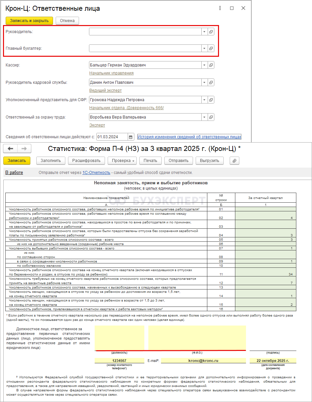Click the Заполнить button
This screenshot has width=312, height=402.
click(x=51, y=161)
